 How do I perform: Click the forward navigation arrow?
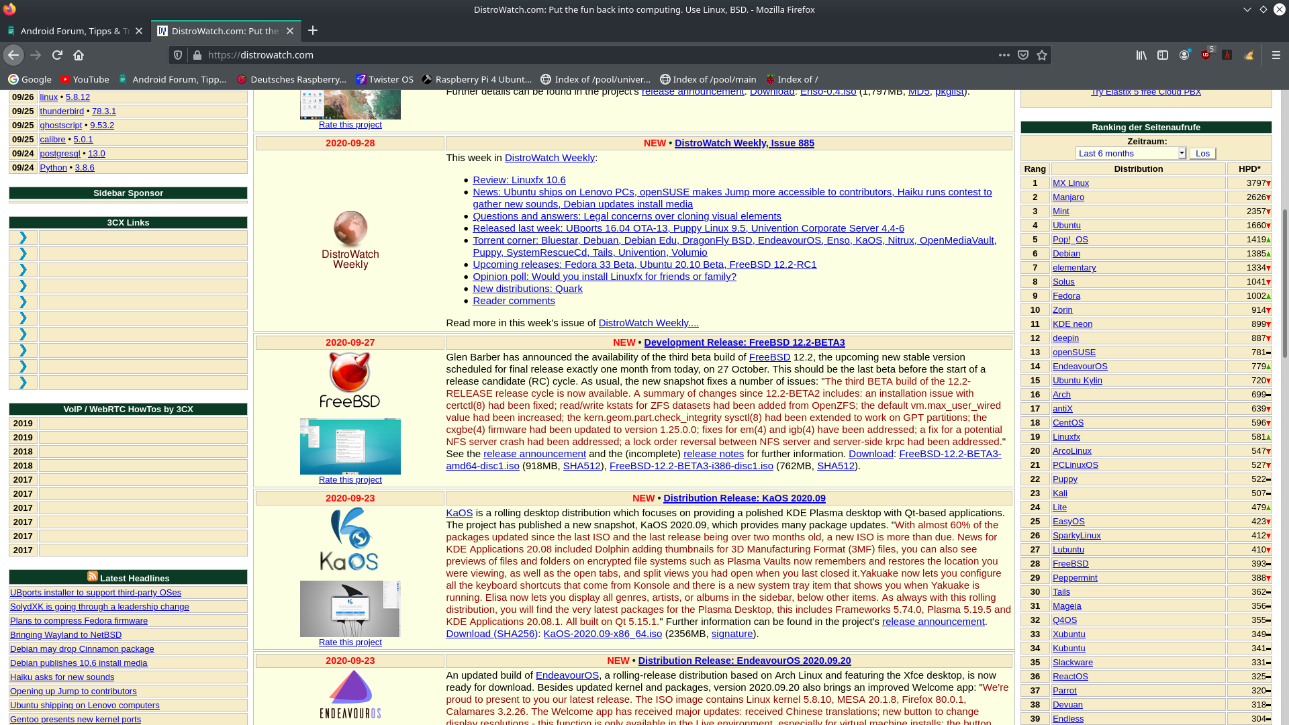tap(36, 55)
